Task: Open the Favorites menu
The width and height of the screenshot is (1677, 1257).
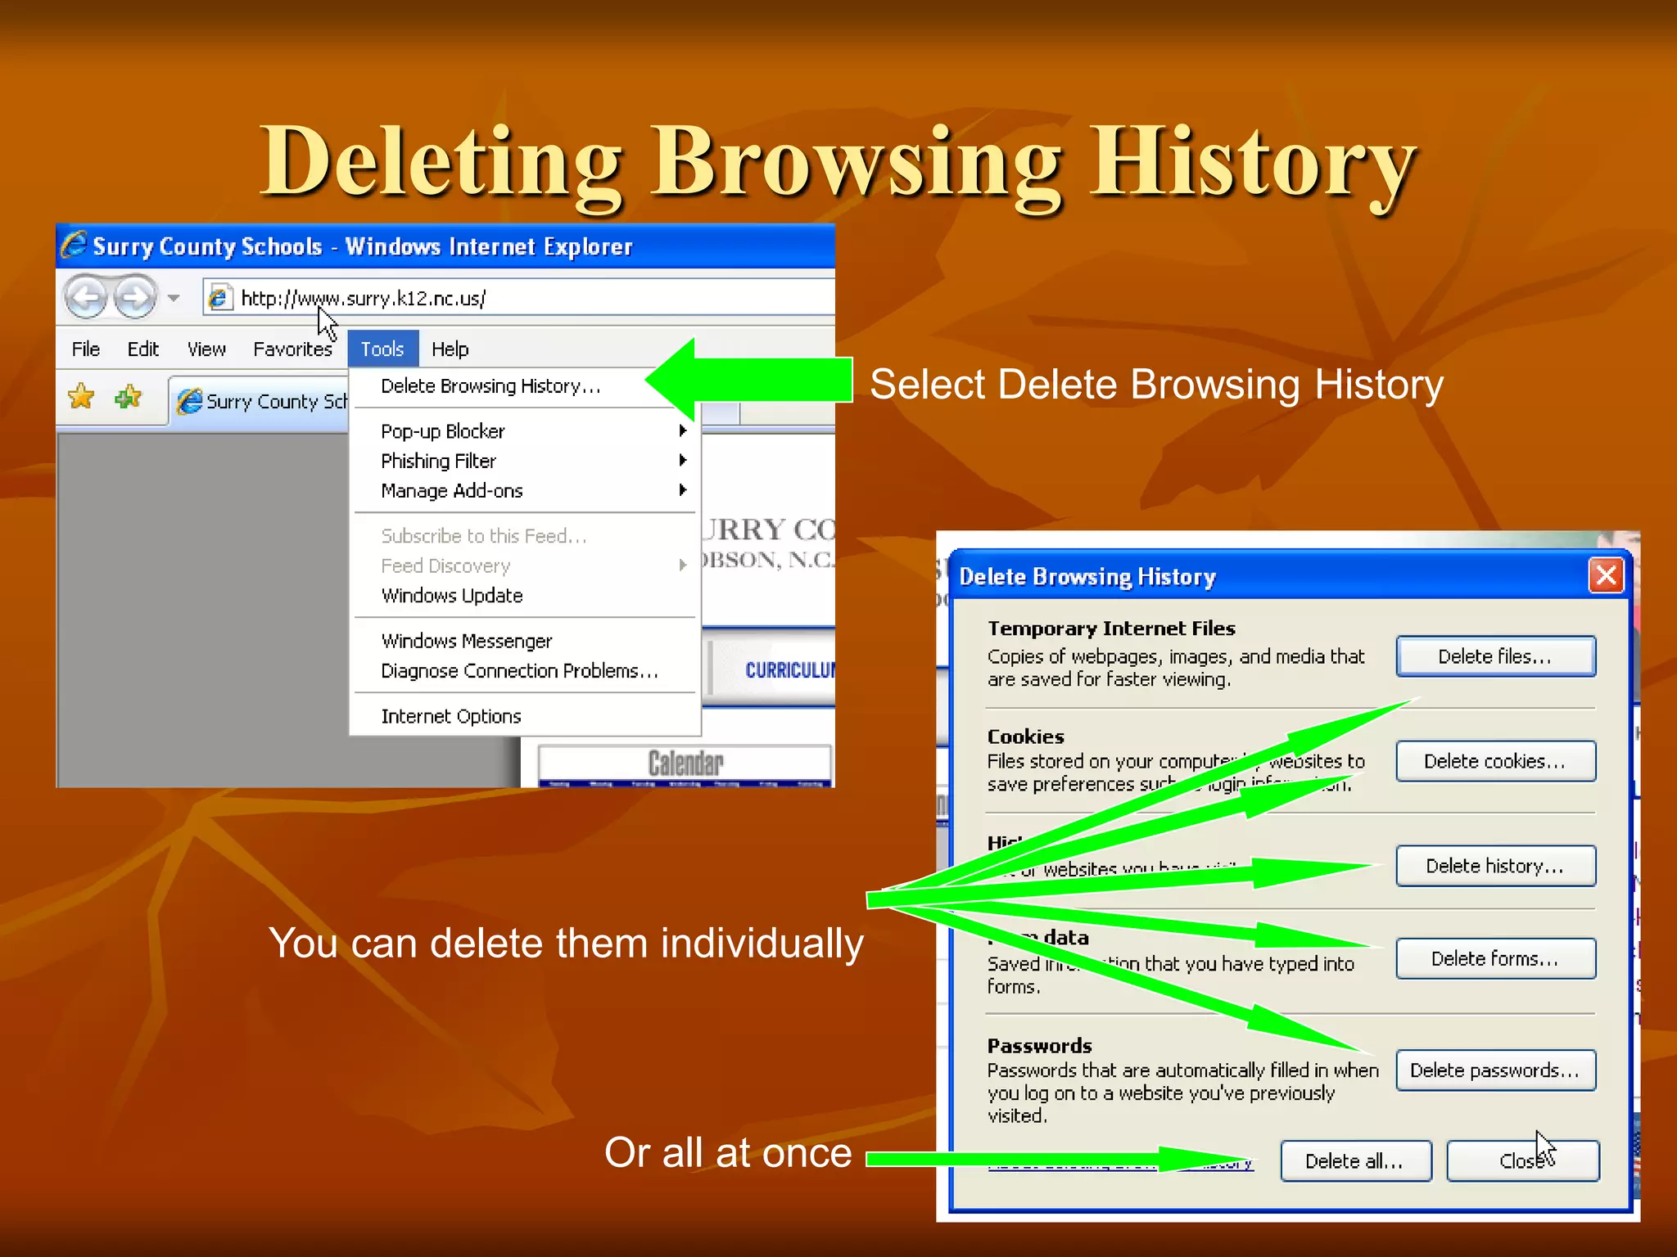Action: pos(292,349)
